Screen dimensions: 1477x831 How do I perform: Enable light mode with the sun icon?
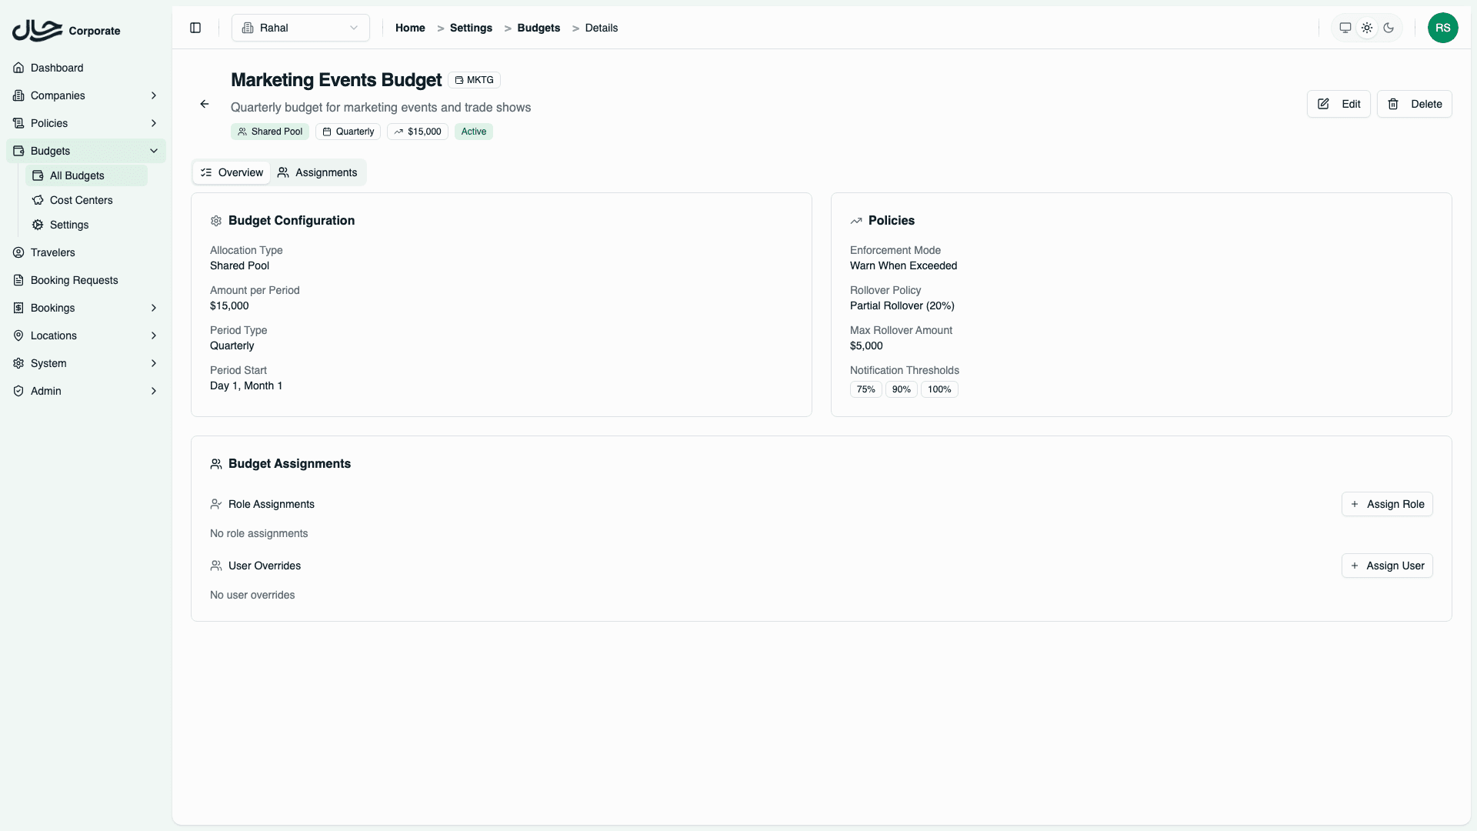click(1367, 27)
